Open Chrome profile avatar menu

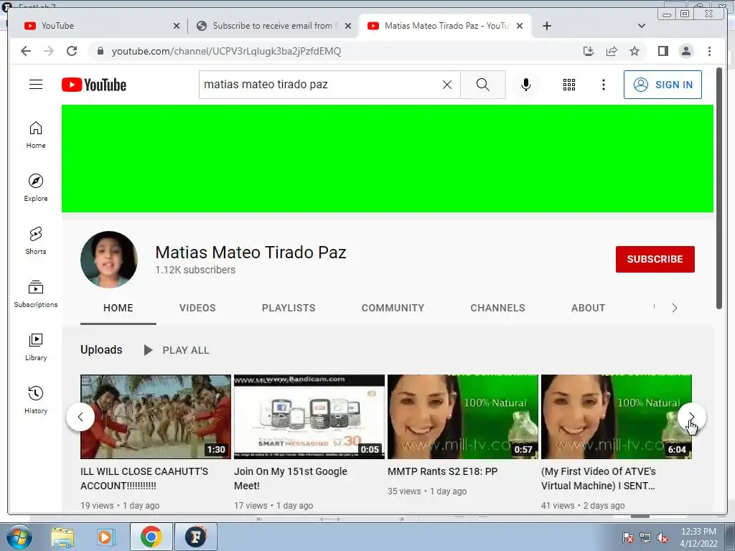[x=685, y=51]
